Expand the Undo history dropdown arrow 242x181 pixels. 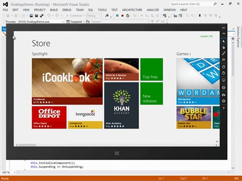pyautogui.click(x=53, y=16)
